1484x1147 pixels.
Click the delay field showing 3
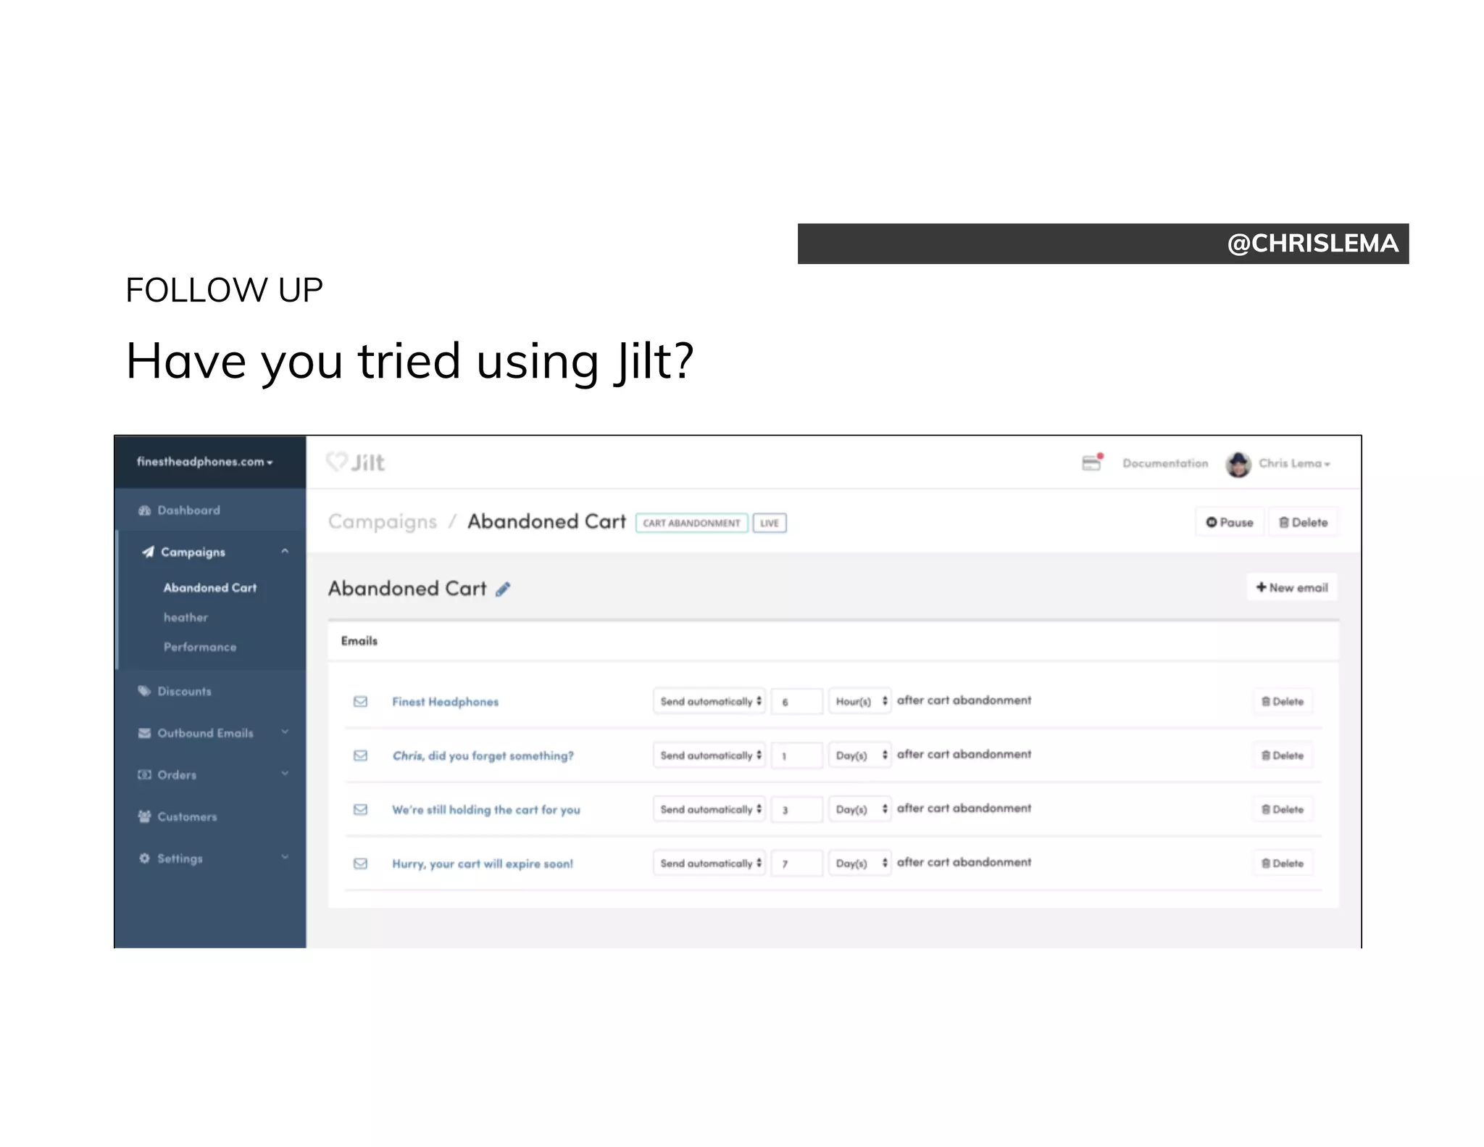[x=797, y=808]
